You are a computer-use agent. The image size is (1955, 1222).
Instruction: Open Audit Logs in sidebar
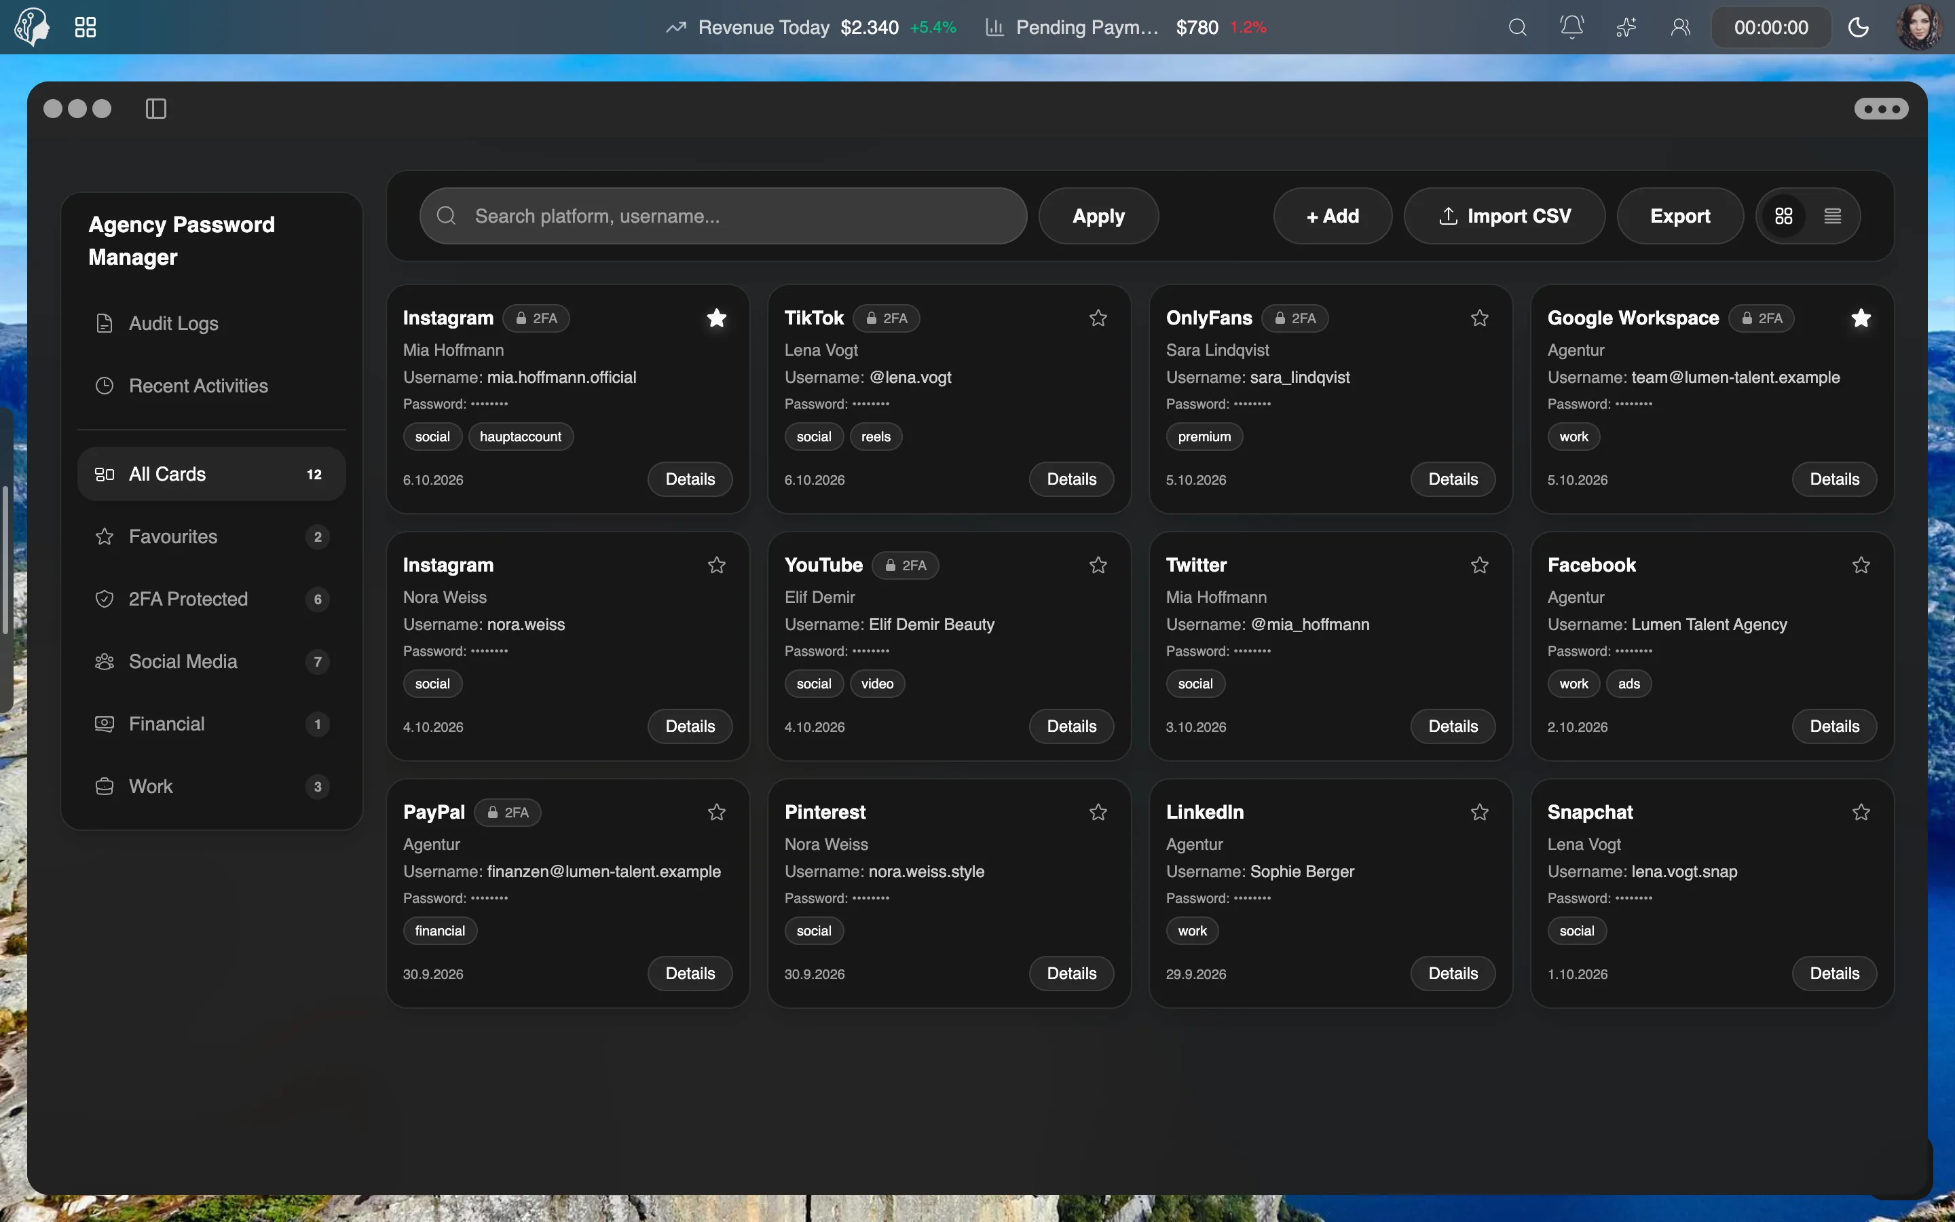[x=212, y=323]
